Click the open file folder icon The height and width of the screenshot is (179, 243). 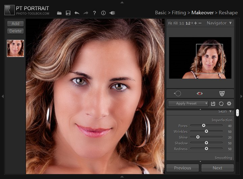(59, 13)
